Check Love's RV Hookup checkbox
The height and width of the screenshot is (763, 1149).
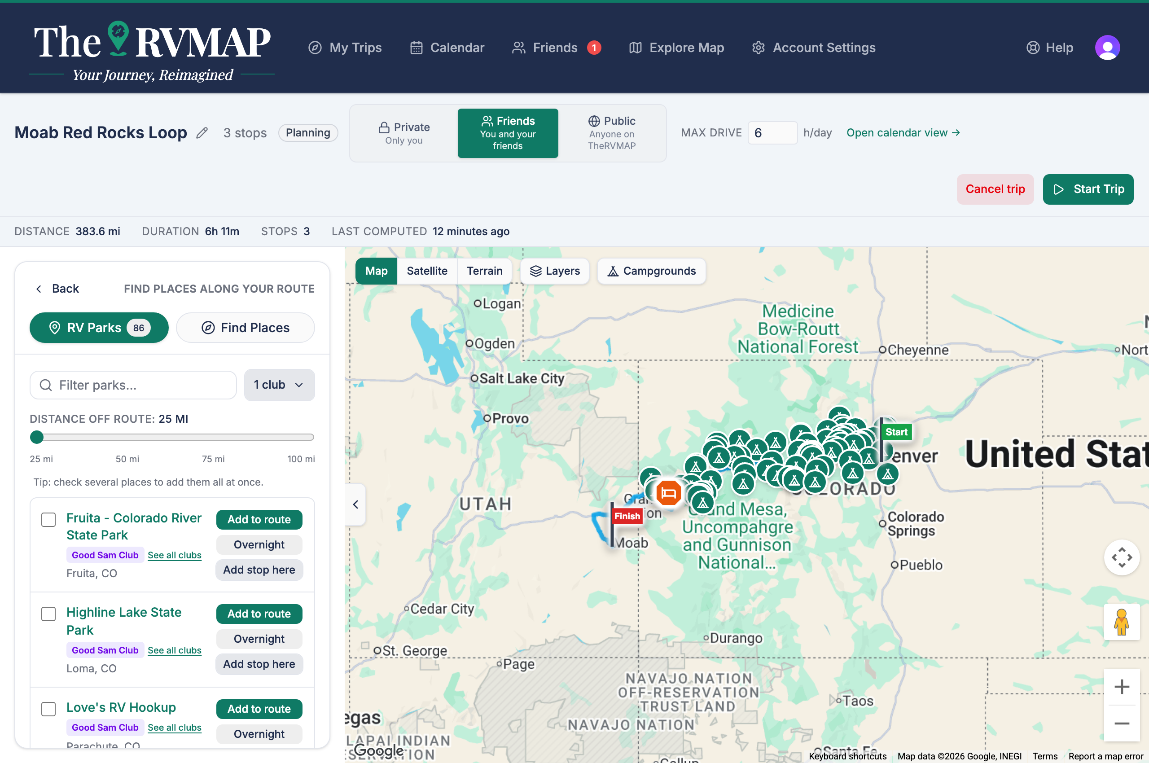(x=48, y=709)
